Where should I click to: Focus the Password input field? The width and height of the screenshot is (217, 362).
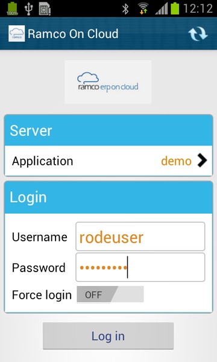click(140, 267)
